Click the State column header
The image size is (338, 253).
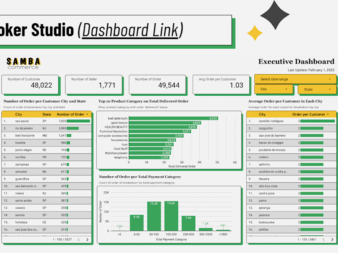46,114
